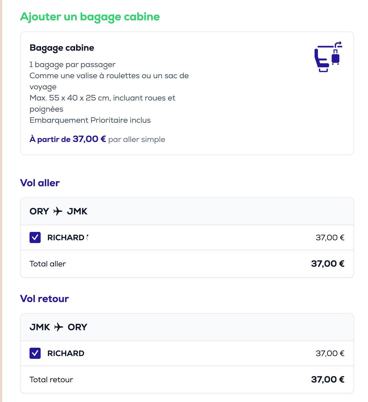The image size is (368, 402).
Task: Uncheck RICHARD on the outbound ORY–JMK flight
Action: [x=35, y=237]
